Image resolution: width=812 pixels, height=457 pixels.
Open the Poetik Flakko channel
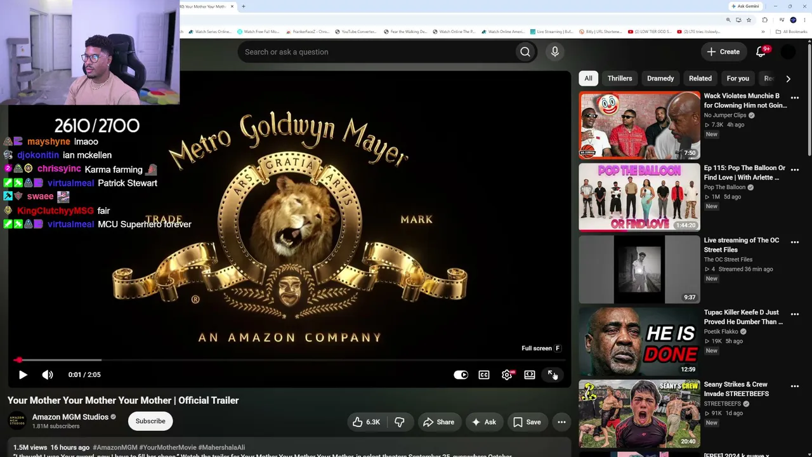pyautogui.click(x=721, y=332)
